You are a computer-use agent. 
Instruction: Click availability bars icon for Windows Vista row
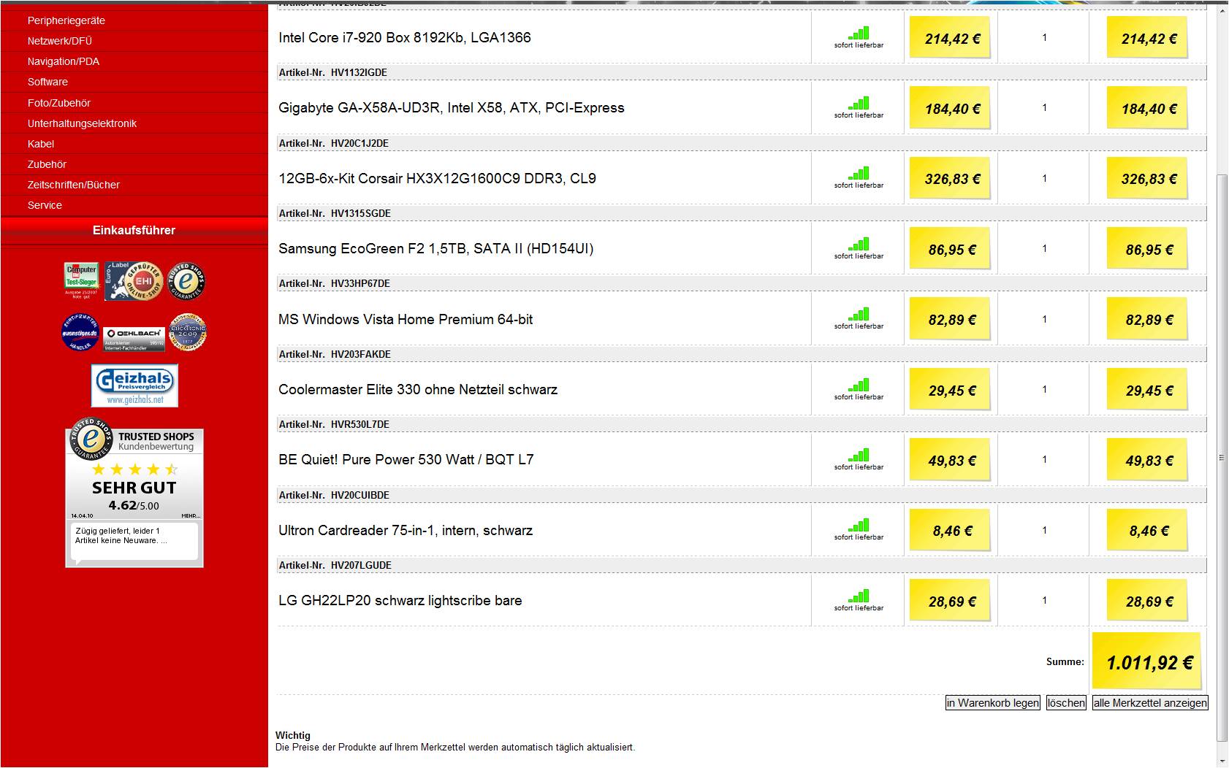[x=859, y=315]
